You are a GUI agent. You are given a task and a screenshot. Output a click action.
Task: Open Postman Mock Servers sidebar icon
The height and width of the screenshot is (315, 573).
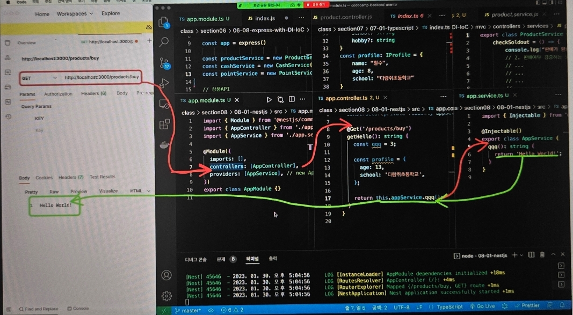(x=8, y=87)
